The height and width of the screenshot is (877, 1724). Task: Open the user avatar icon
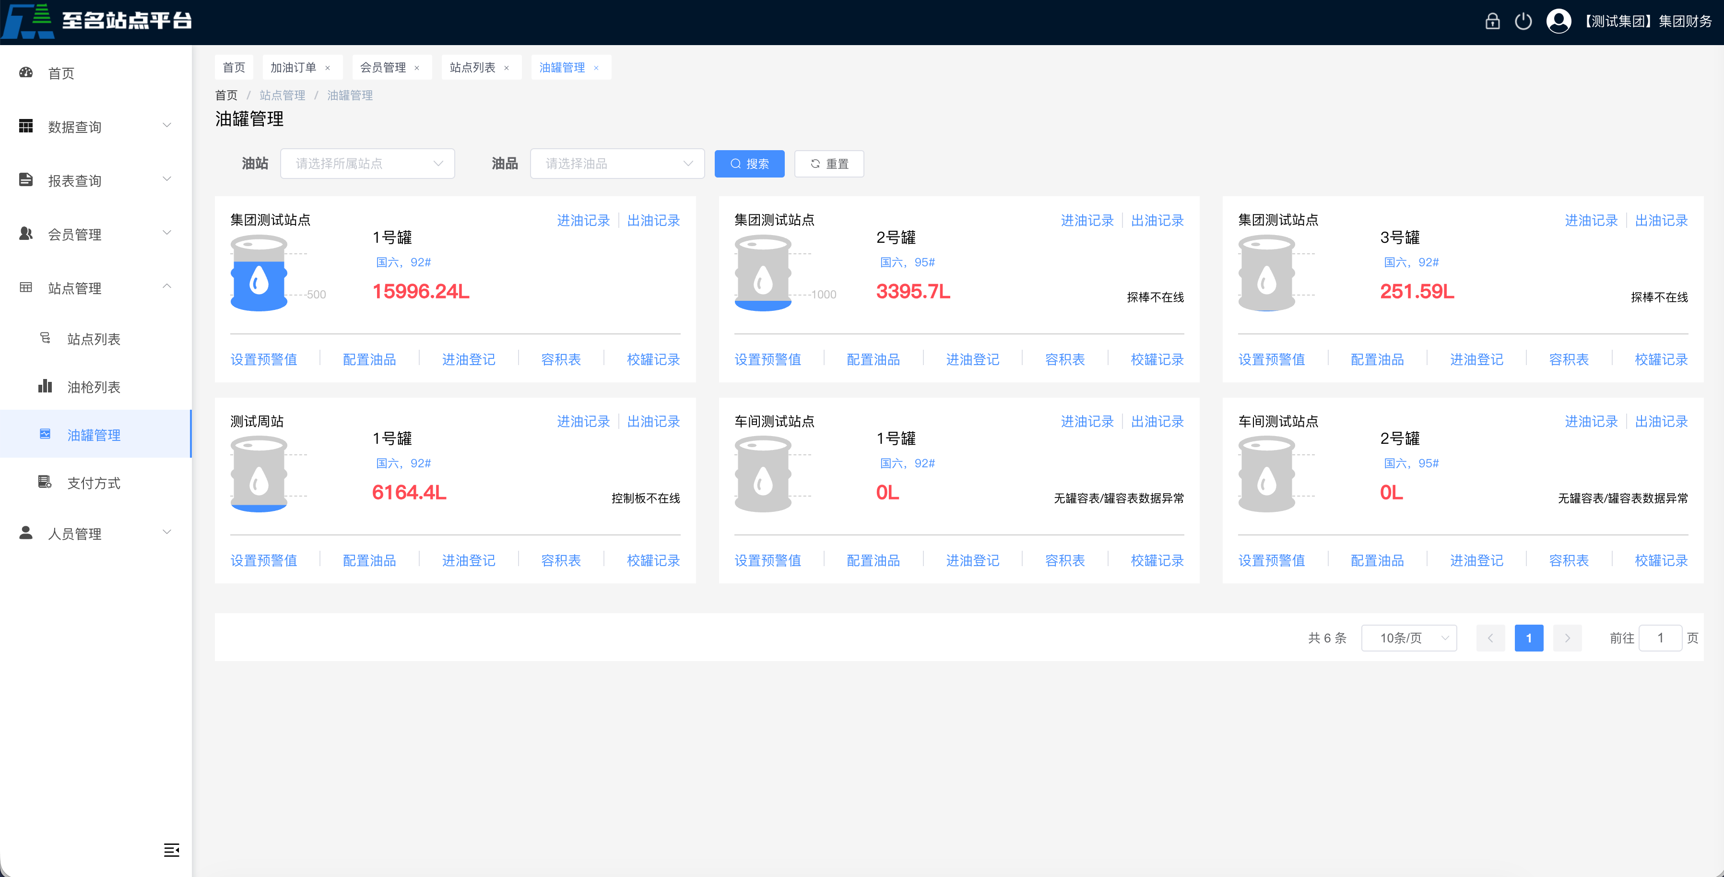[1559, 22]
